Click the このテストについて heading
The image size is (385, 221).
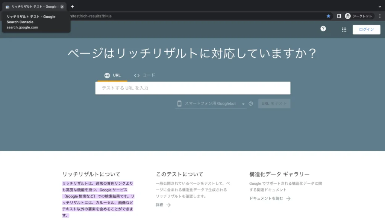(179, 174)
